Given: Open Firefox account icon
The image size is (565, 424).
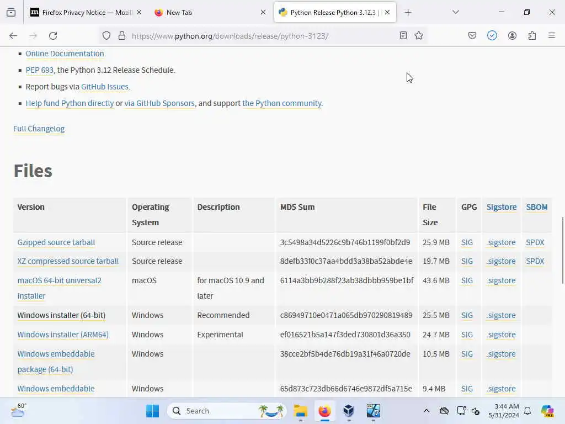Looking at the screenshot, I should click(x=512, y=35).
